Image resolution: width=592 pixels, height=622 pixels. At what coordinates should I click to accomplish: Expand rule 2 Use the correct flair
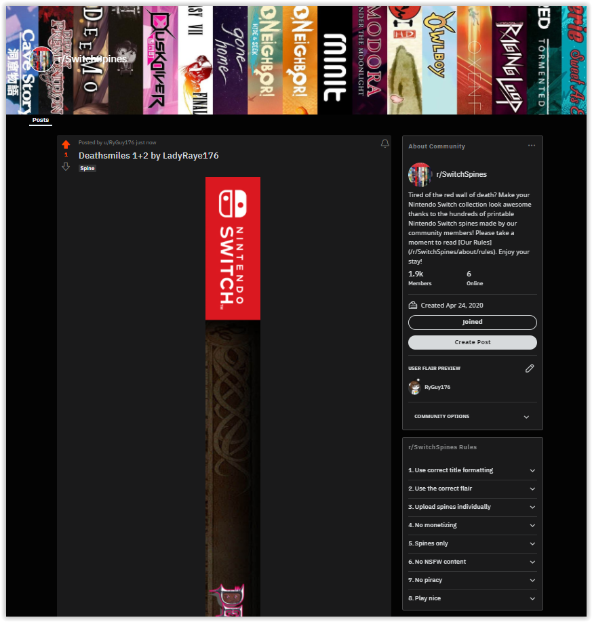(x=473, y=489)
